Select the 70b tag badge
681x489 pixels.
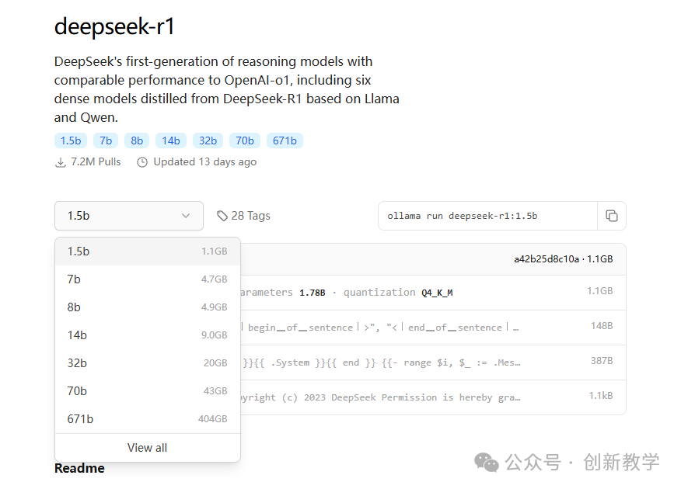[244, 140]
